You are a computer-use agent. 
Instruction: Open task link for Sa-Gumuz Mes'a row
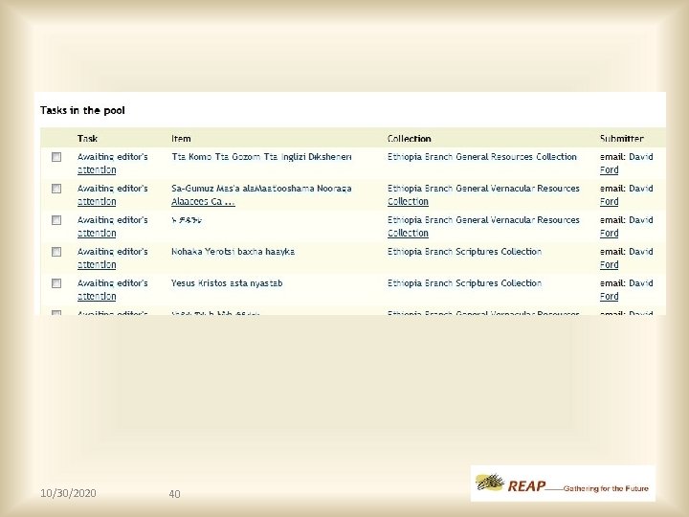click(x=113, y=195)
